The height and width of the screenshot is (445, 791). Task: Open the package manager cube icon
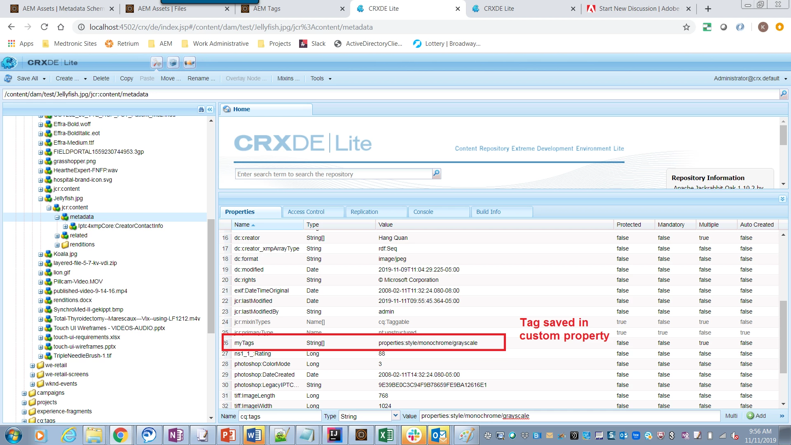point(173,63)
